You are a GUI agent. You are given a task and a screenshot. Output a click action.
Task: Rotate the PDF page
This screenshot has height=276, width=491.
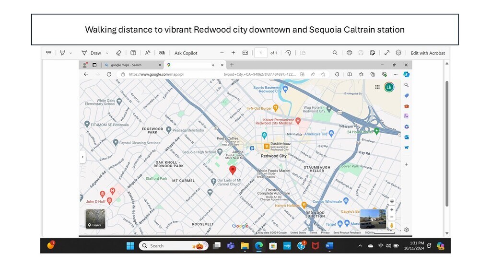288,53
